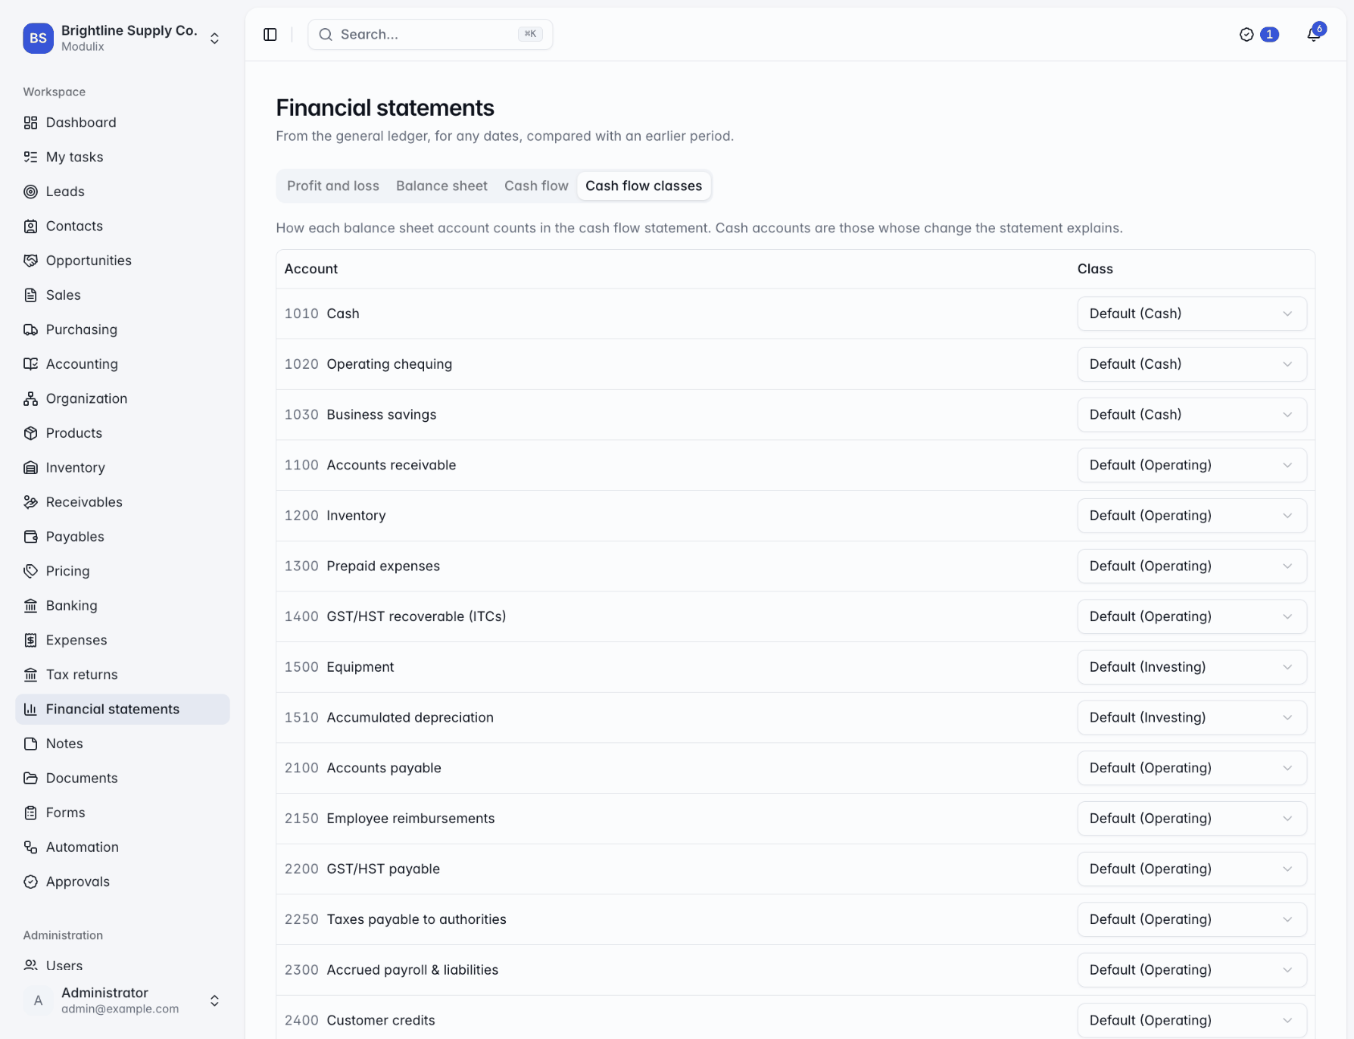Open Class dropdown for Business savings

tap(1192, 414)
